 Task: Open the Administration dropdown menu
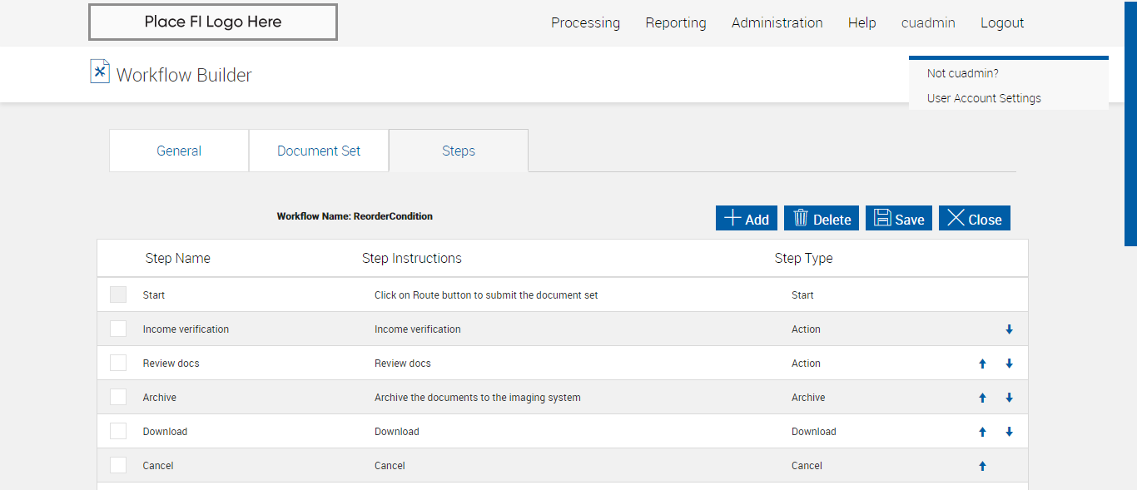pos(777,23)
